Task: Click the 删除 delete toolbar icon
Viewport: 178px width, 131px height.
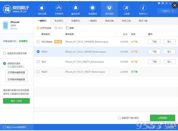Action: click(x=56, y=28)
